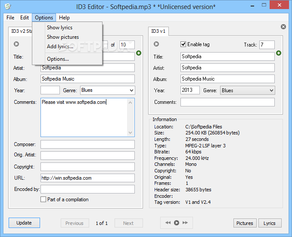This screenshot has width=292, height=237.
Task: Click the ID3 v1 Track field
Action: click(267, 45)
